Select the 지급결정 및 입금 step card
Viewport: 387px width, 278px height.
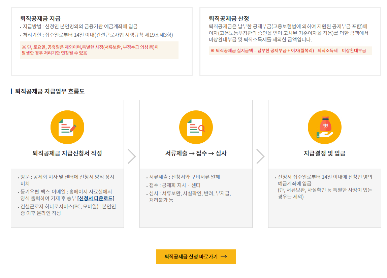(324, 165)
